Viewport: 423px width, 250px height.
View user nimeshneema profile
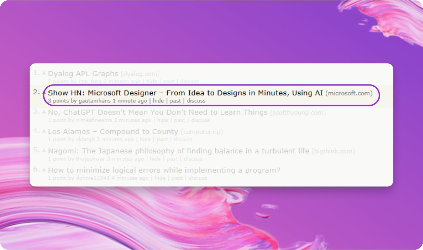coord(94,120)
